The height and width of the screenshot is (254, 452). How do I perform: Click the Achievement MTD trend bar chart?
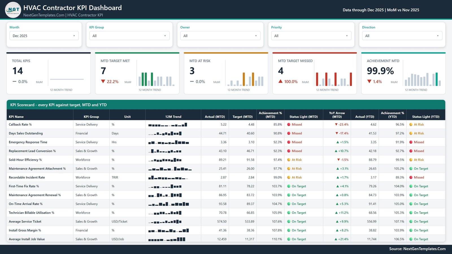[423, 79]
